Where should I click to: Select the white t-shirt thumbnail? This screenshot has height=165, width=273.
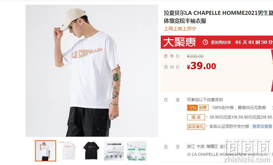[68, 151]
